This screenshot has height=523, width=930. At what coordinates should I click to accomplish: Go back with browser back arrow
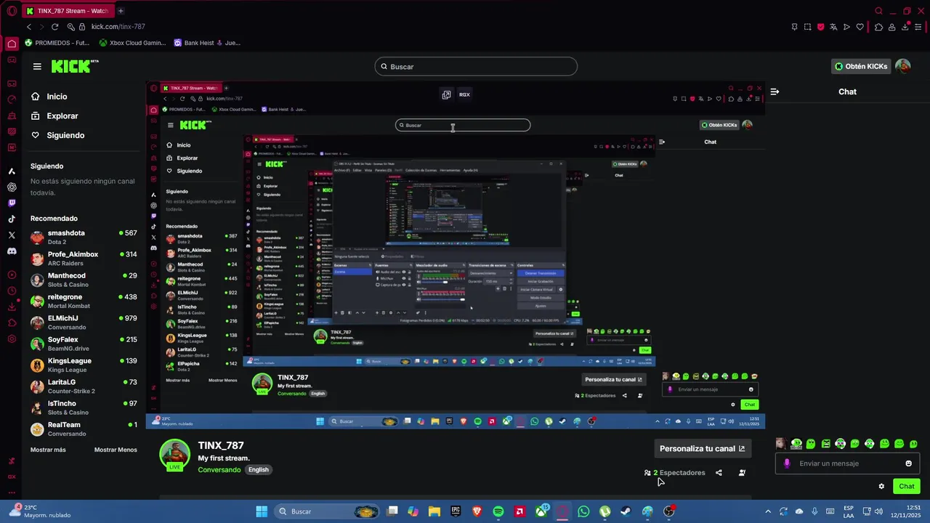[29, 27]
